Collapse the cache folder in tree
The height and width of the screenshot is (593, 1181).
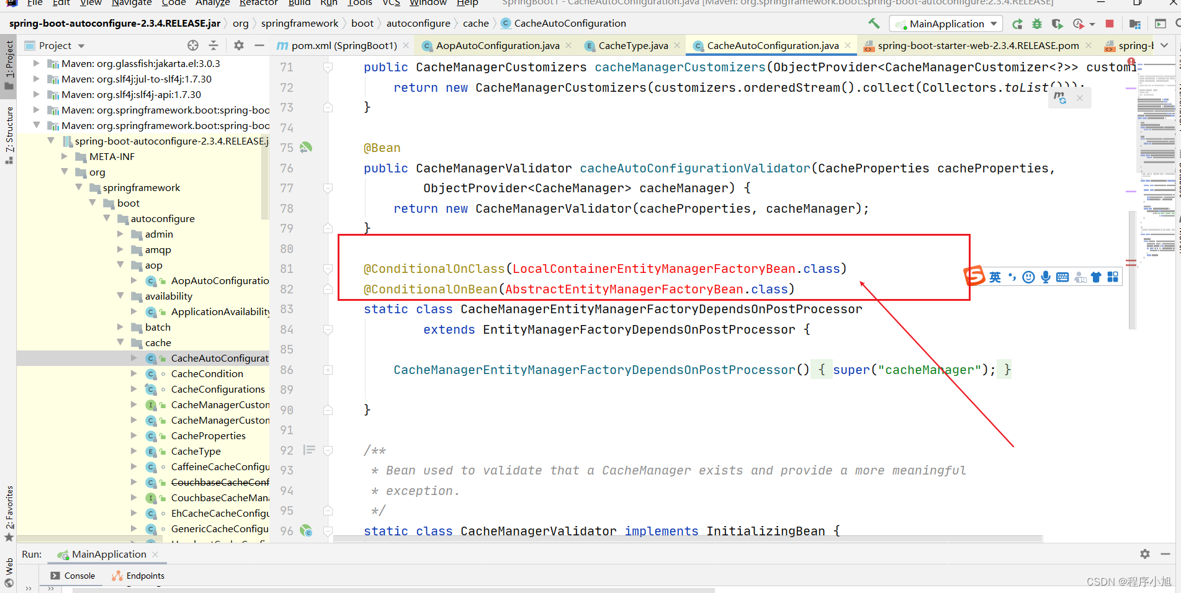click(120, 342)
